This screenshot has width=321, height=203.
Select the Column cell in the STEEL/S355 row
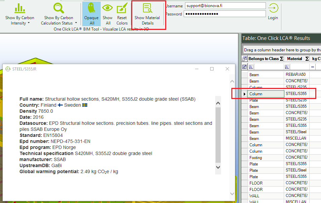[x=266, y=94]
